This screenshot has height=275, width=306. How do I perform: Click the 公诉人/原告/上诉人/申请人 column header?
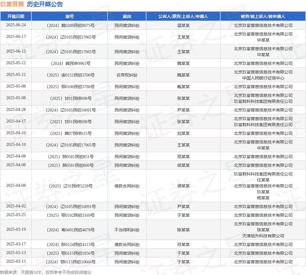183,16
